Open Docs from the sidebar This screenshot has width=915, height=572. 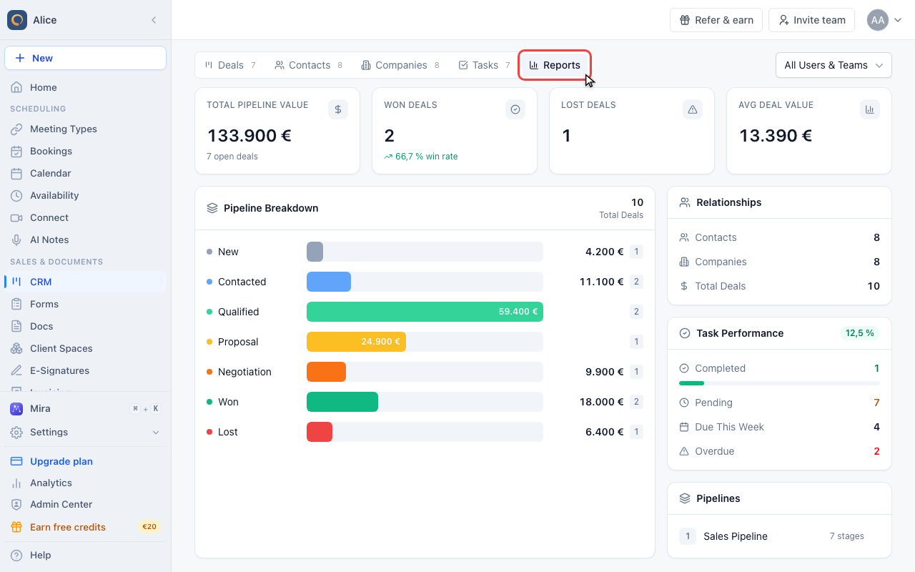click(x=86, y=326)
